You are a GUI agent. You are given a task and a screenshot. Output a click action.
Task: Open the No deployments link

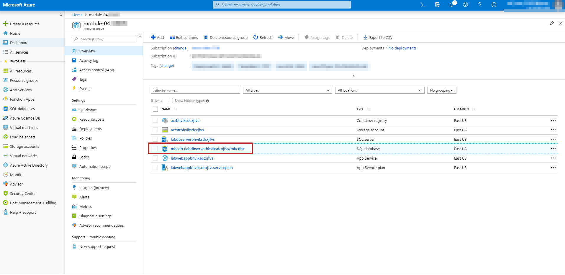tap(402, 48)
